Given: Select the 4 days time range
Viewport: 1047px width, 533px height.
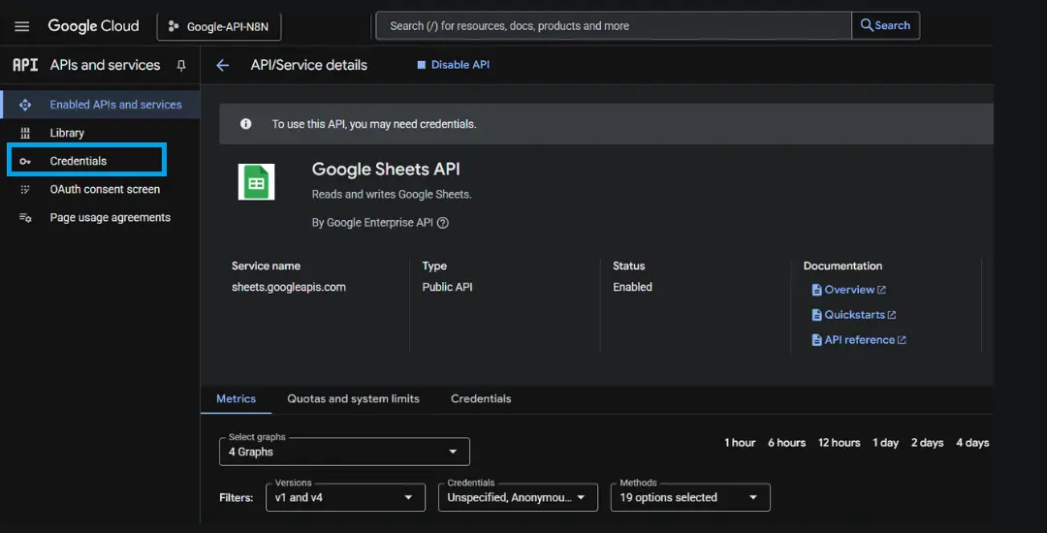Looking at the screenshot, I should click(972, 443).
